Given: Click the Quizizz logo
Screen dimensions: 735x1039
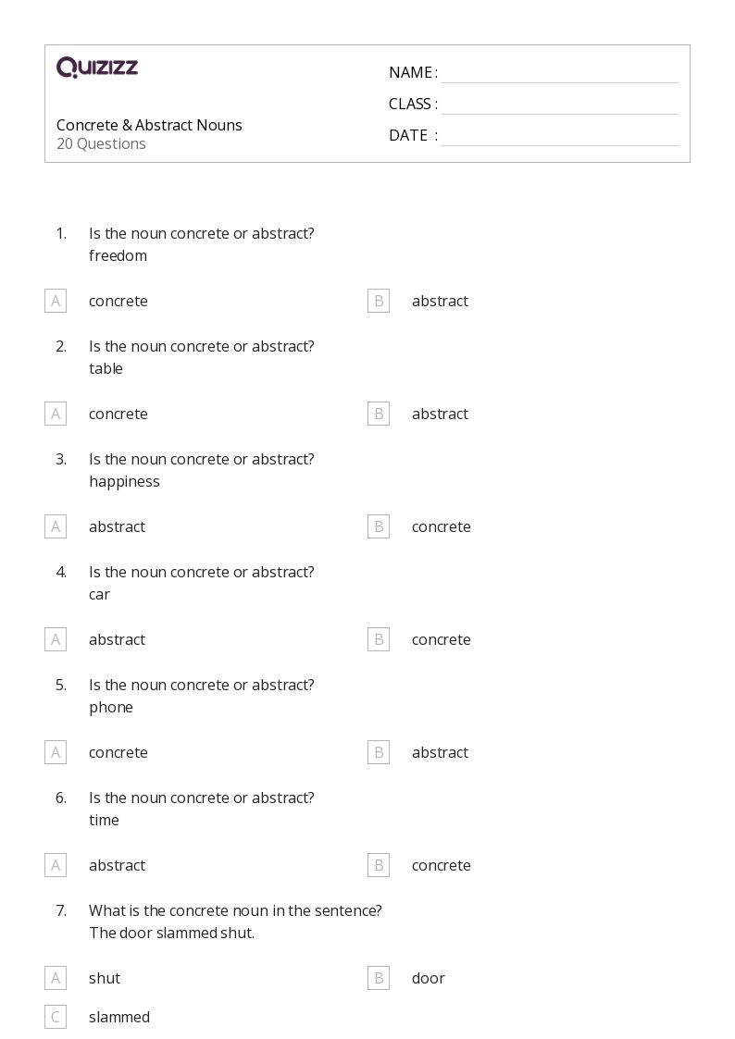Looking at the screenshot, I should tap(97, 68).
